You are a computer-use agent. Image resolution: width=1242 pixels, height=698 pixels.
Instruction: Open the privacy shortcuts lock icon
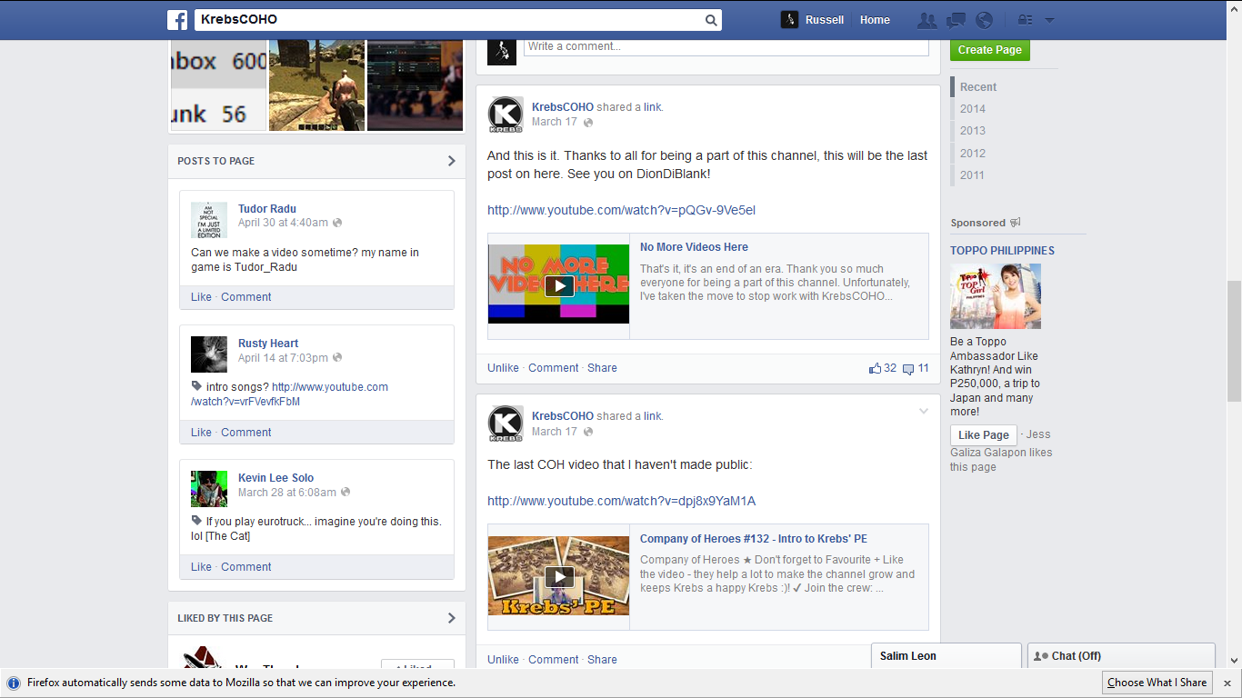[1024, 20]
